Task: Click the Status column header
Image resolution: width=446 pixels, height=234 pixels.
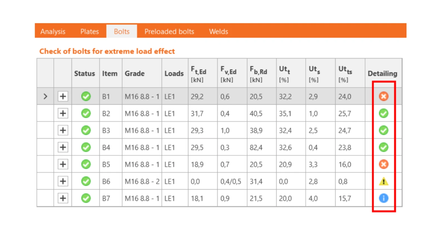Action: coord(84,74)
